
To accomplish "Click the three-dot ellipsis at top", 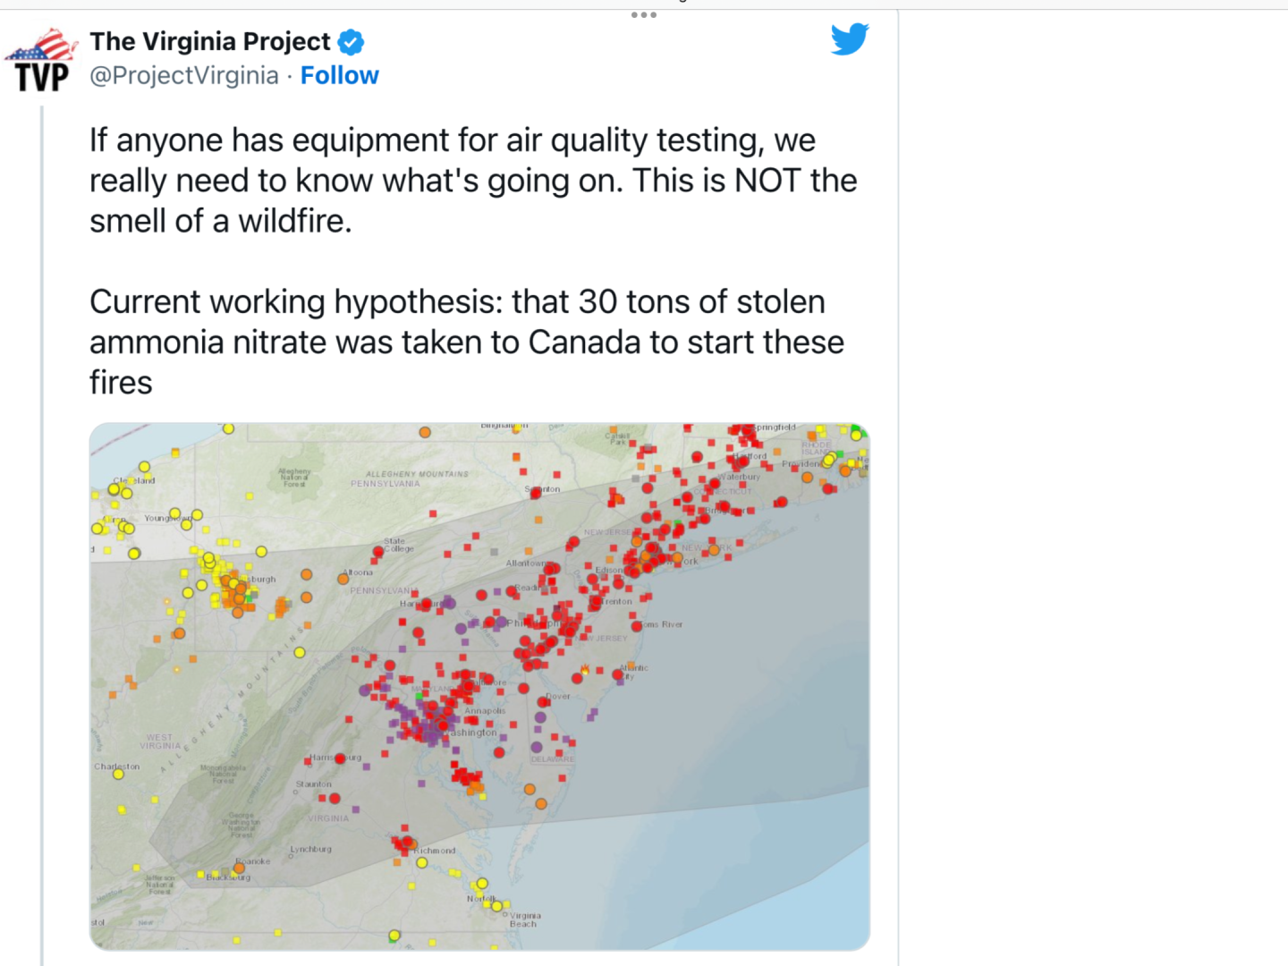I will tap(644, 15).
